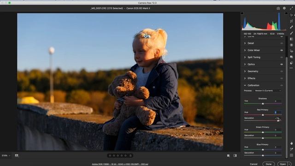Set rating to first star
The image size is (295, 166).
tap(110, 156)
